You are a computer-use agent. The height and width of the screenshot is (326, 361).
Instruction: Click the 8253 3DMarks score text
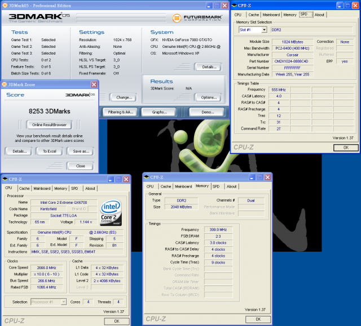50,111
